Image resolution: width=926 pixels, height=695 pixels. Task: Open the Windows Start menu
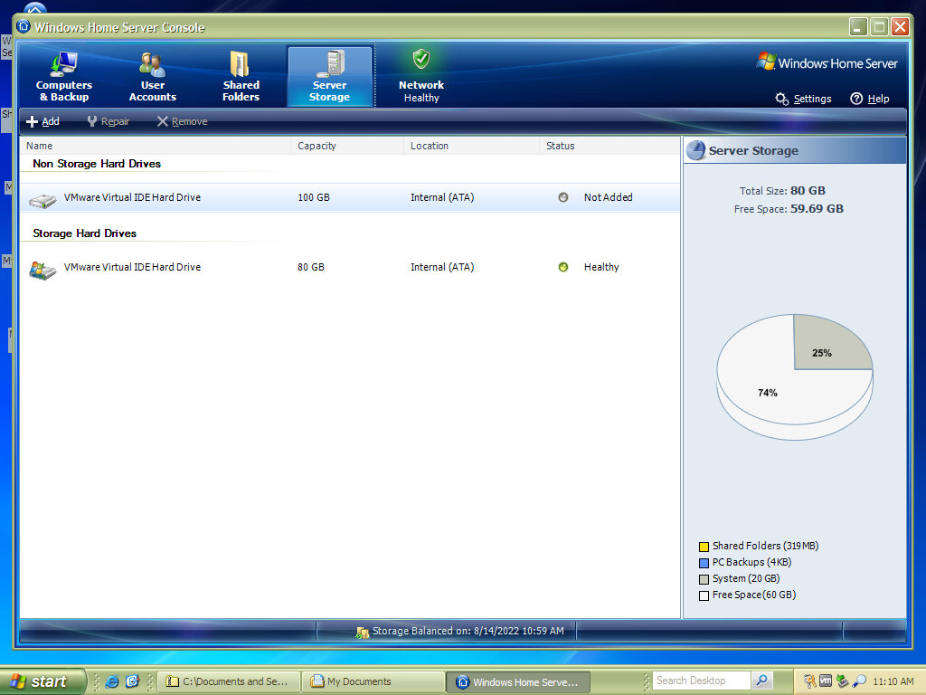click(43, 681)
